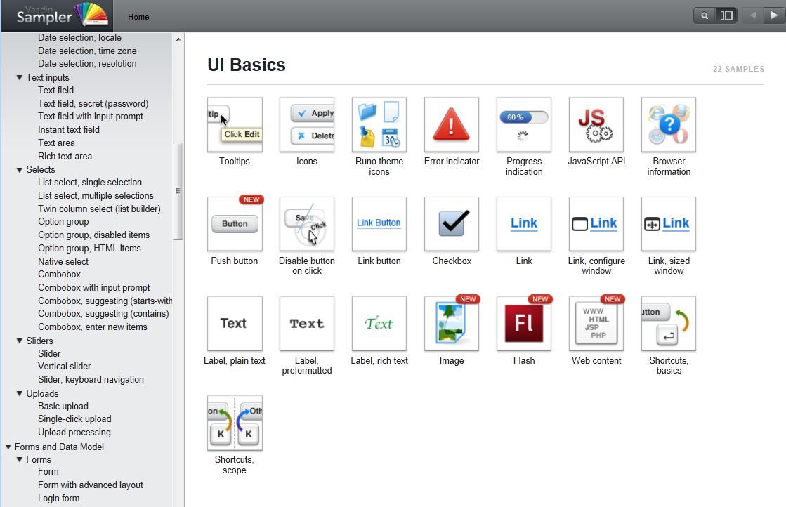The height and width of the screenshot is (507, 786).
Task: Select Upload processing in the tree
Action: click(74, 433)
